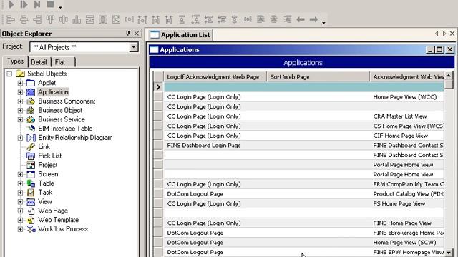Click the Align Lefts format icon
The width and height of the screenshot is (458, 257).
[11, 19]
